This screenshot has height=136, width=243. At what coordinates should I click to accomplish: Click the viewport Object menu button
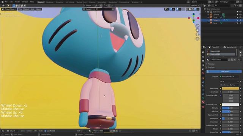pos(38,9)
